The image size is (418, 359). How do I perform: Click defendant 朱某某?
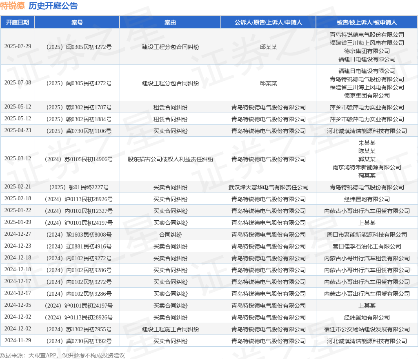pyautogui.click(x=367, y=143)
